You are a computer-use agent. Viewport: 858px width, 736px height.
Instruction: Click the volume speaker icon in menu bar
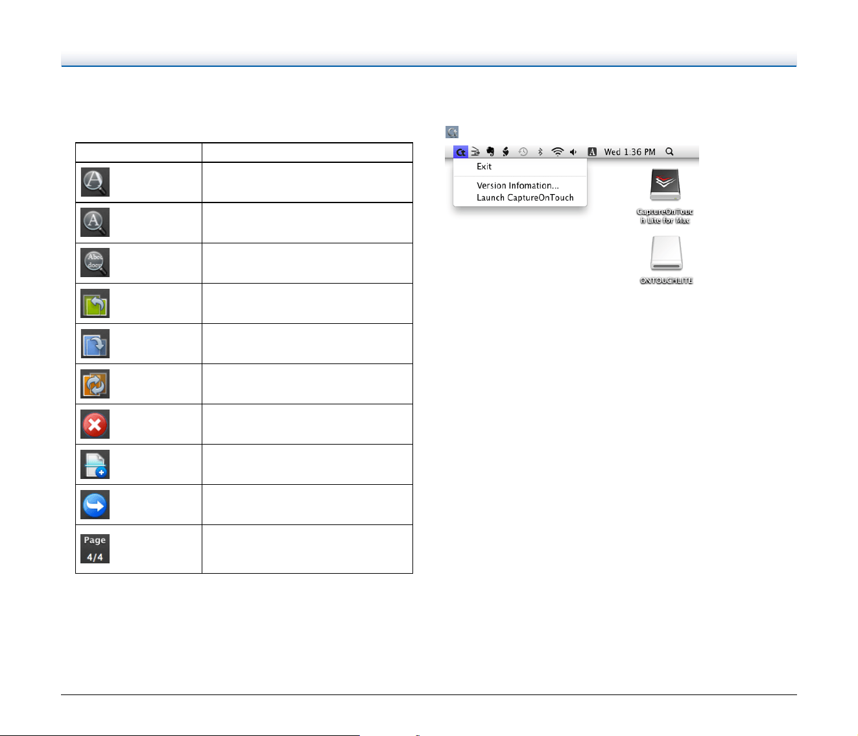(x=573, y=152)
